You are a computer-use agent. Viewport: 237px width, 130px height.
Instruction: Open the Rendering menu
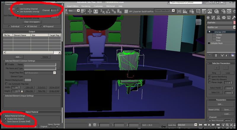point(86,6)
